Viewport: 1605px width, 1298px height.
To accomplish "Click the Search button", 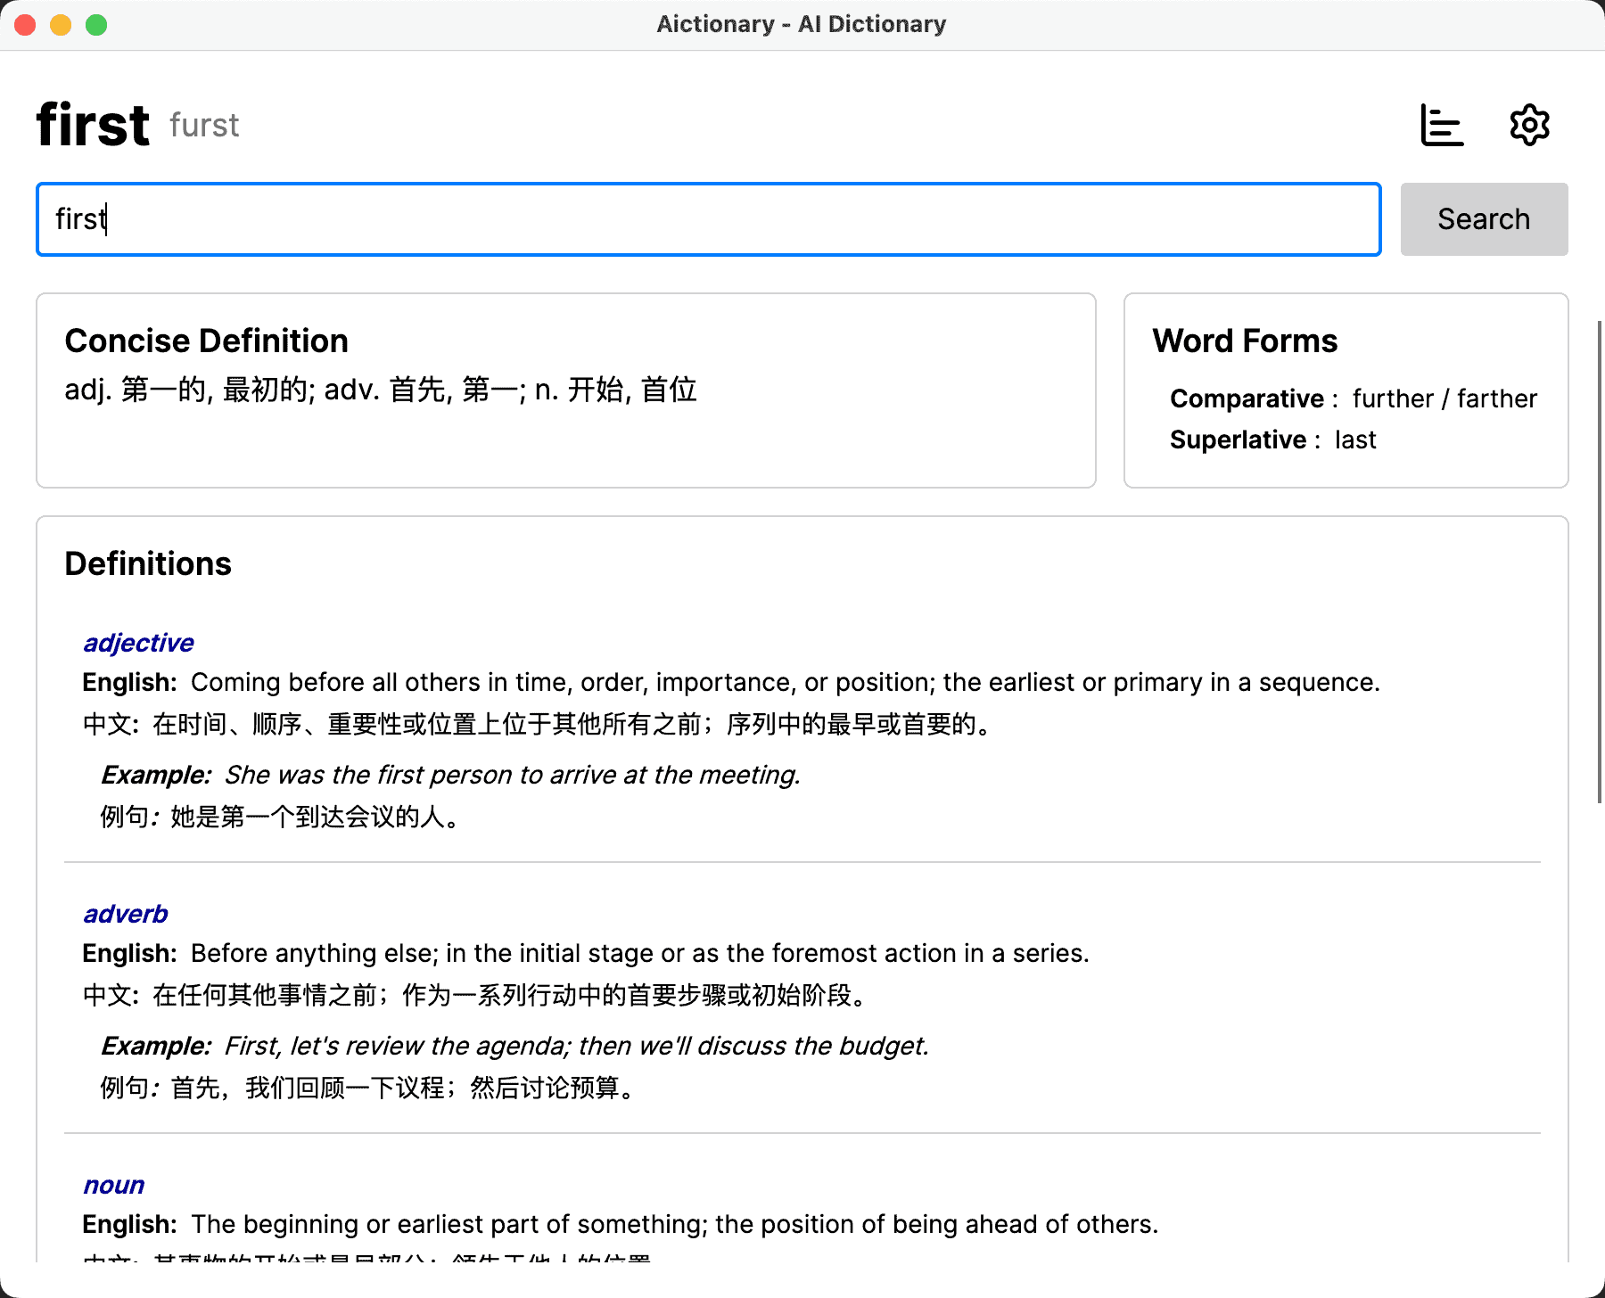I will point(1483,218).
